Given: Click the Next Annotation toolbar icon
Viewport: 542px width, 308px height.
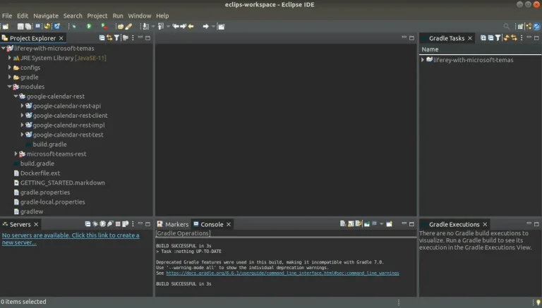Looking at the screenshot, I should pos(146,26).
